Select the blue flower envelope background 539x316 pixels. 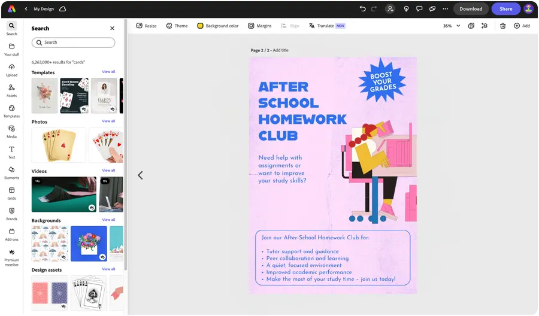pyautogui.click(x=89, y=244)
